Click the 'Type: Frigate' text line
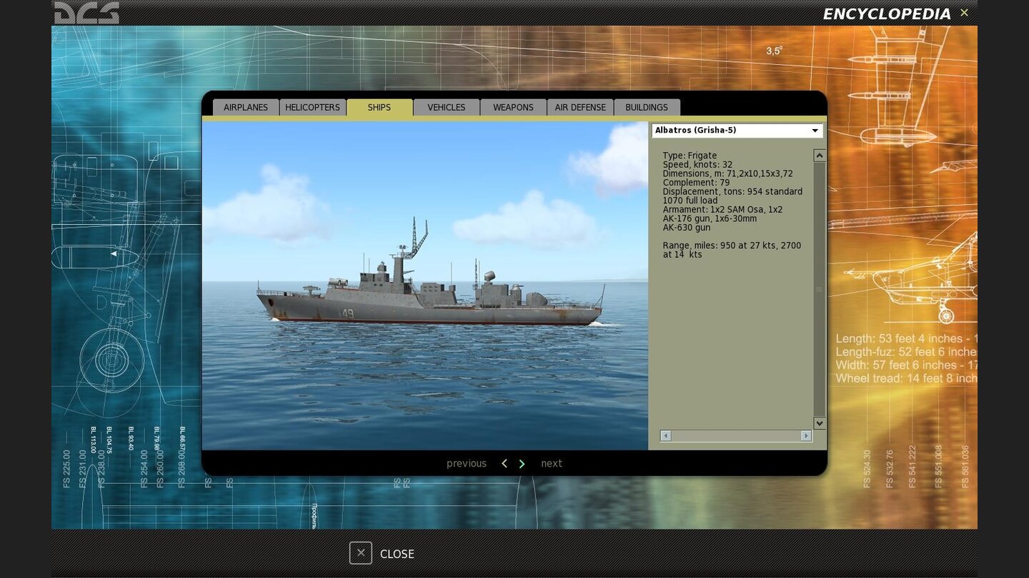This screenshot has width=1029, height=578. (690, 156)
